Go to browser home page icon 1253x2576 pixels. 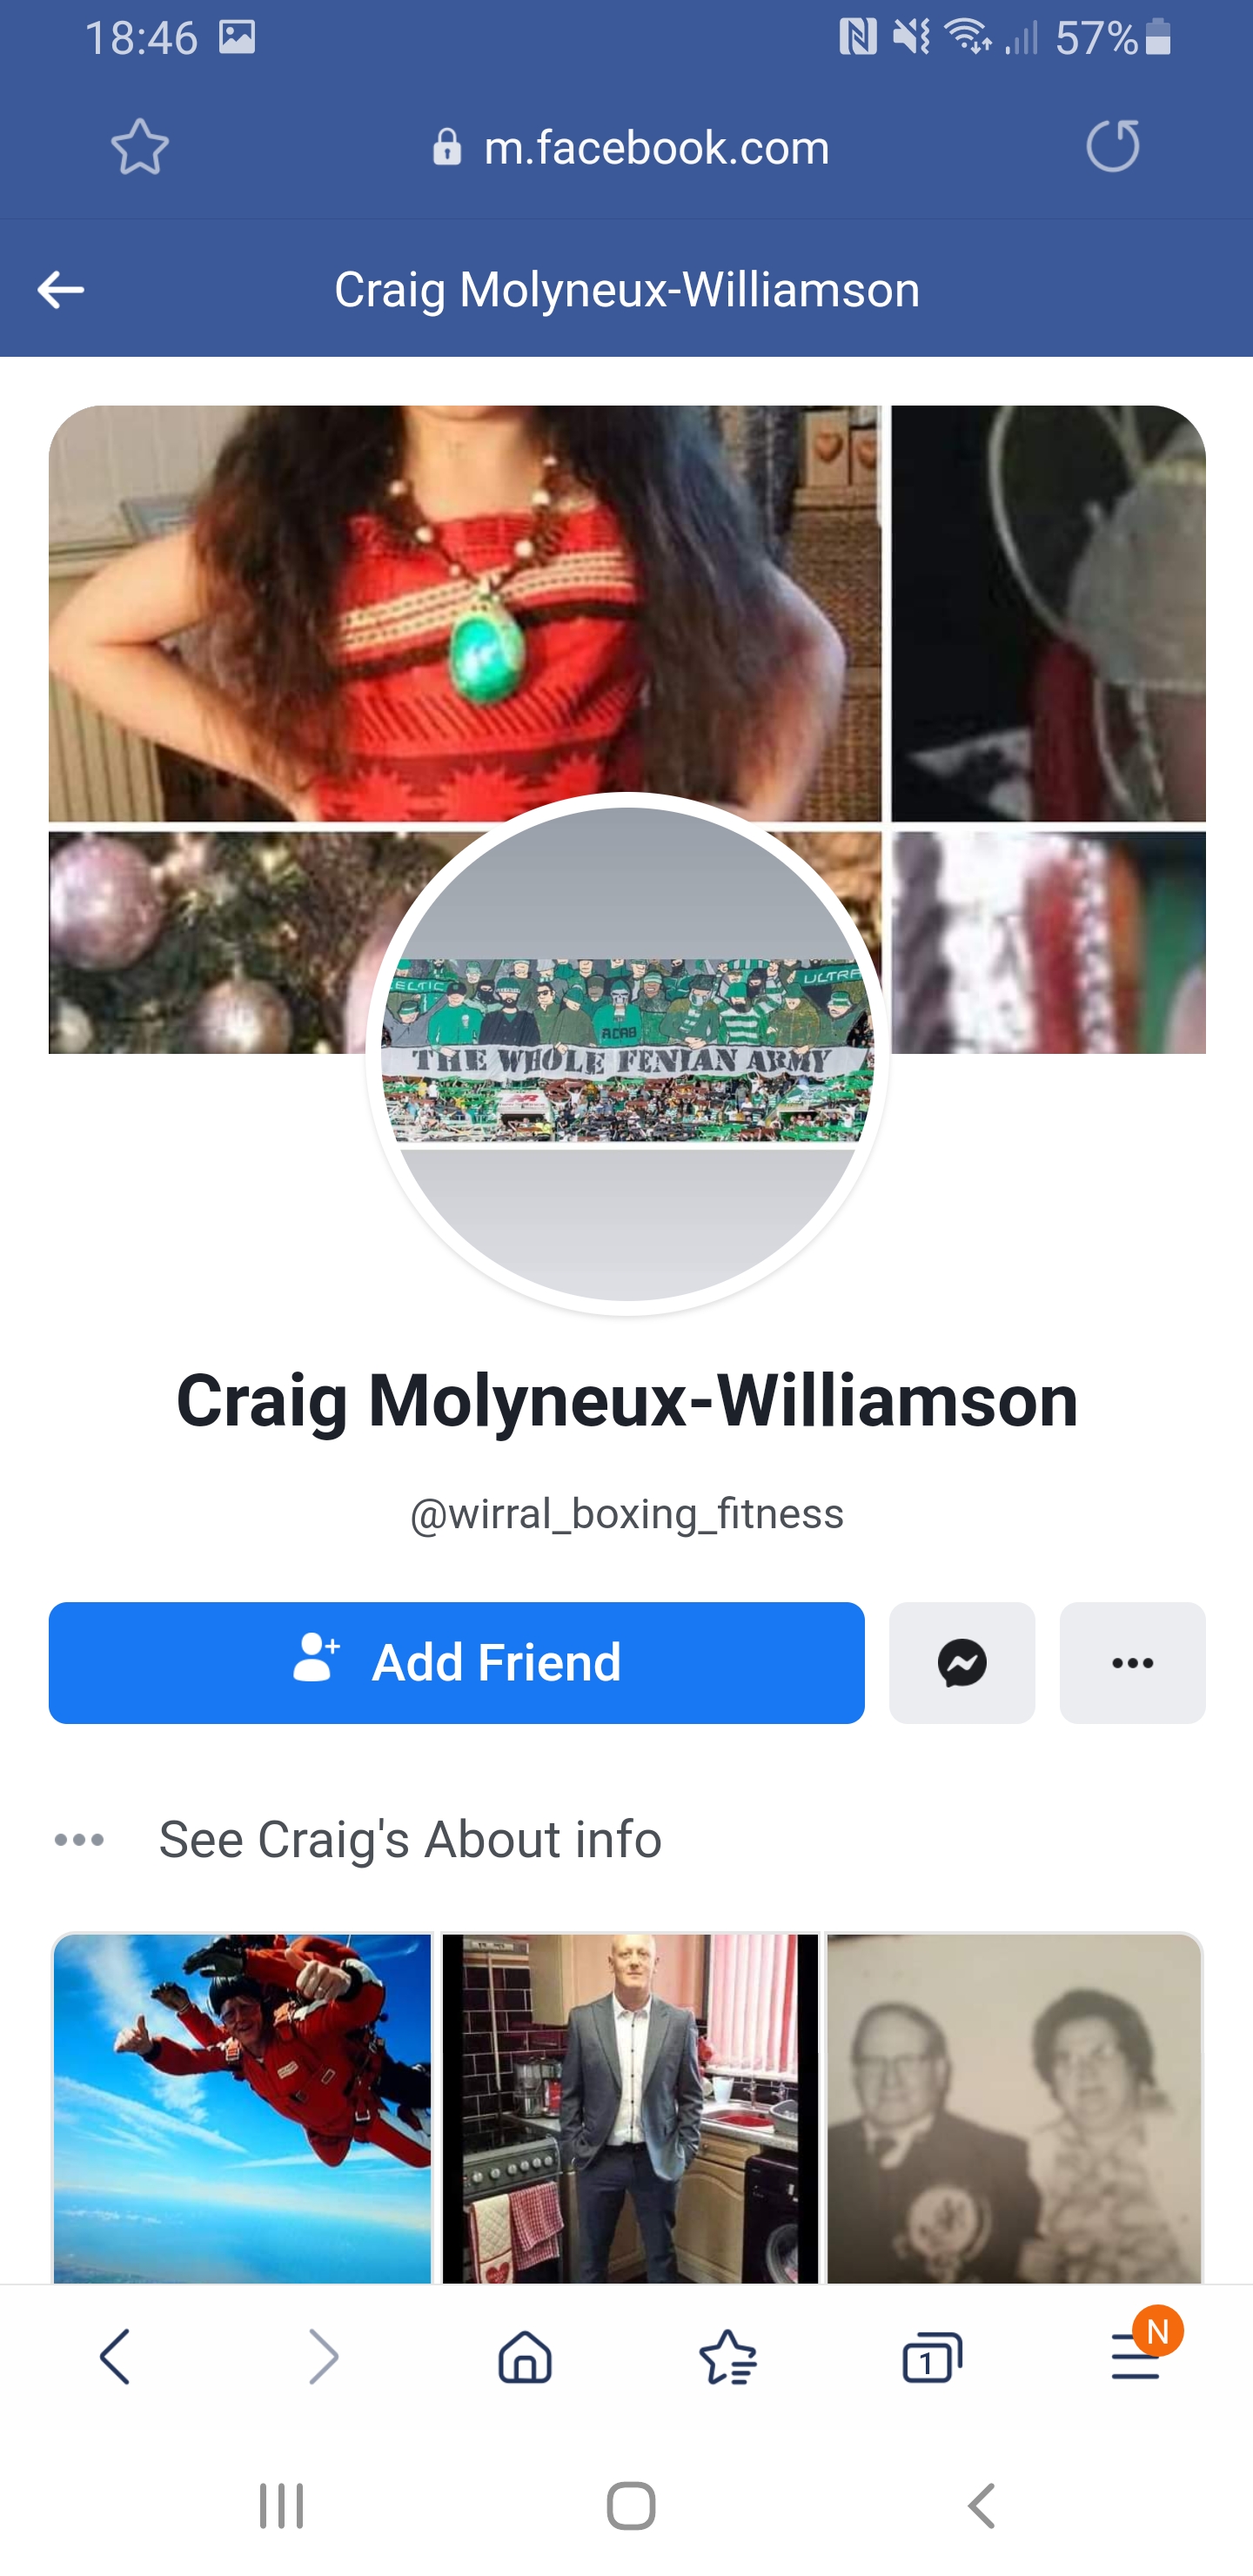coord(525,2357)
